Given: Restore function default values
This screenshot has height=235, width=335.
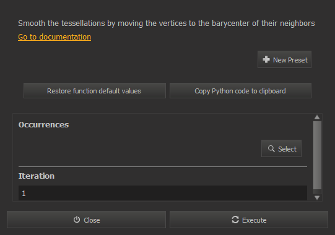Looking at the screenshot, I should click(x=95, y=91).
